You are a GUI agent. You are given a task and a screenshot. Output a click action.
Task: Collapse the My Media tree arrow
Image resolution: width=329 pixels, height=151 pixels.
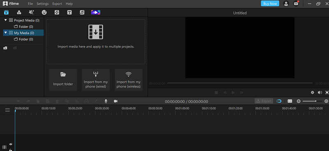6,33
